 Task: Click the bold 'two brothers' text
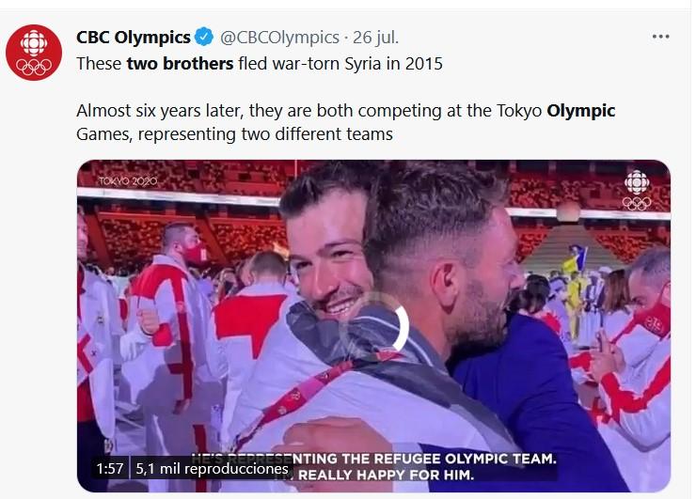180,63
